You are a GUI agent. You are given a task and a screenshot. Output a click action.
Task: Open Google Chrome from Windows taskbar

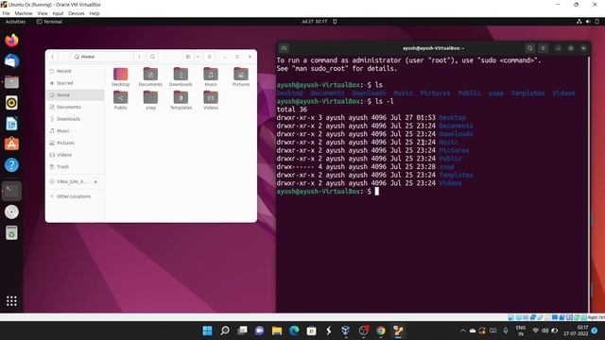[381, 331]
